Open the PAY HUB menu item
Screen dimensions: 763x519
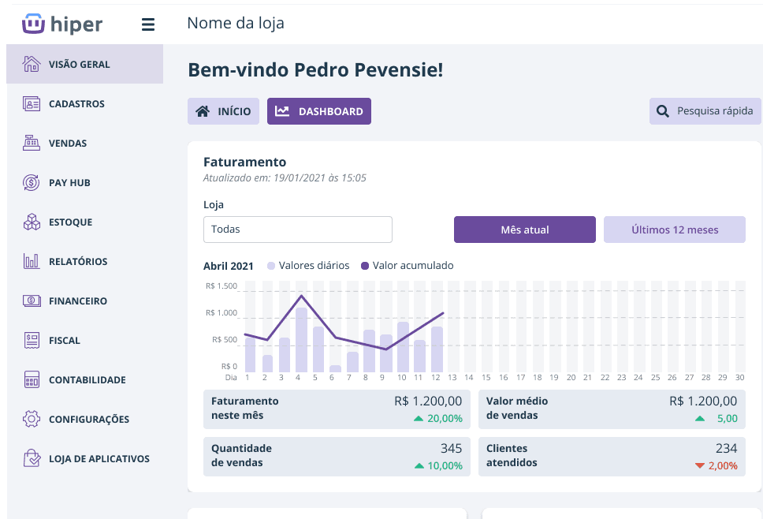point(84,182)
